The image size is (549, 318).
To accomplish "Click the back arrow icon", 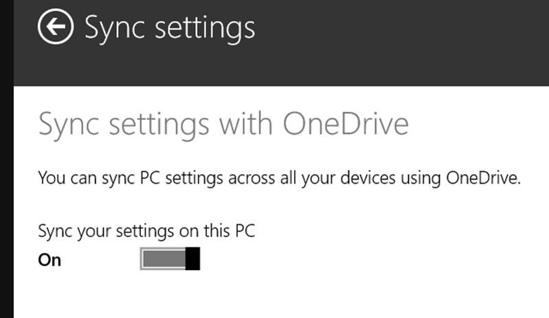I will 56,28.
